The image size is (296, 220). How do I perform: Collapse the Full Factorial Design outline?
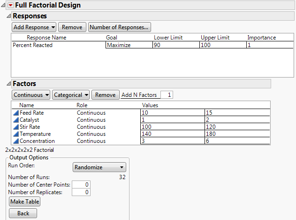point(3,5)
